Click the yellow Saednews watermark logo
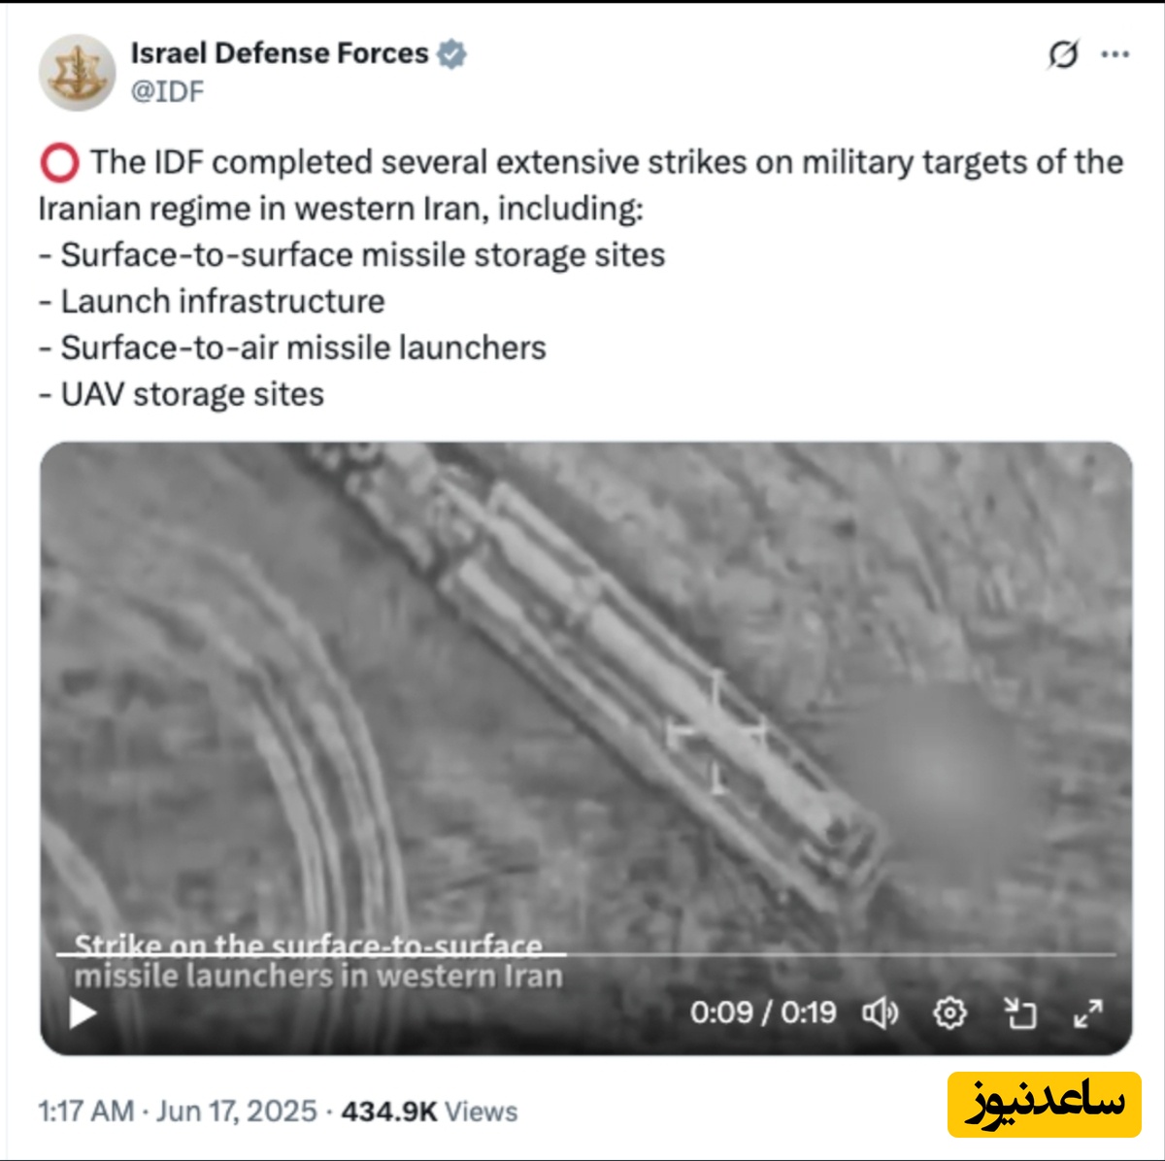The height and width of the screenshot is (1161, 1165). coord(1045,1104)
